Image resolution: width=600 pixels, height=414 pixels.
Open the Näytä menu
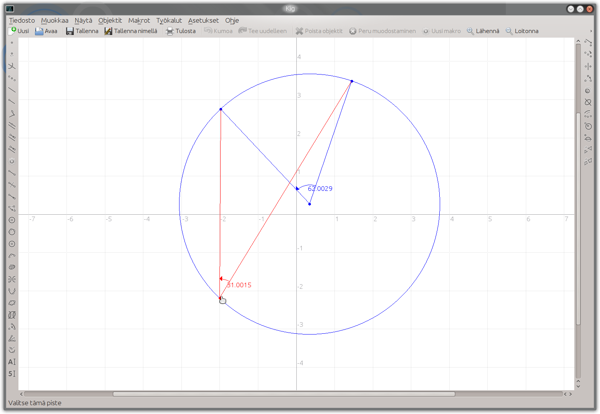tap(83, 20)
